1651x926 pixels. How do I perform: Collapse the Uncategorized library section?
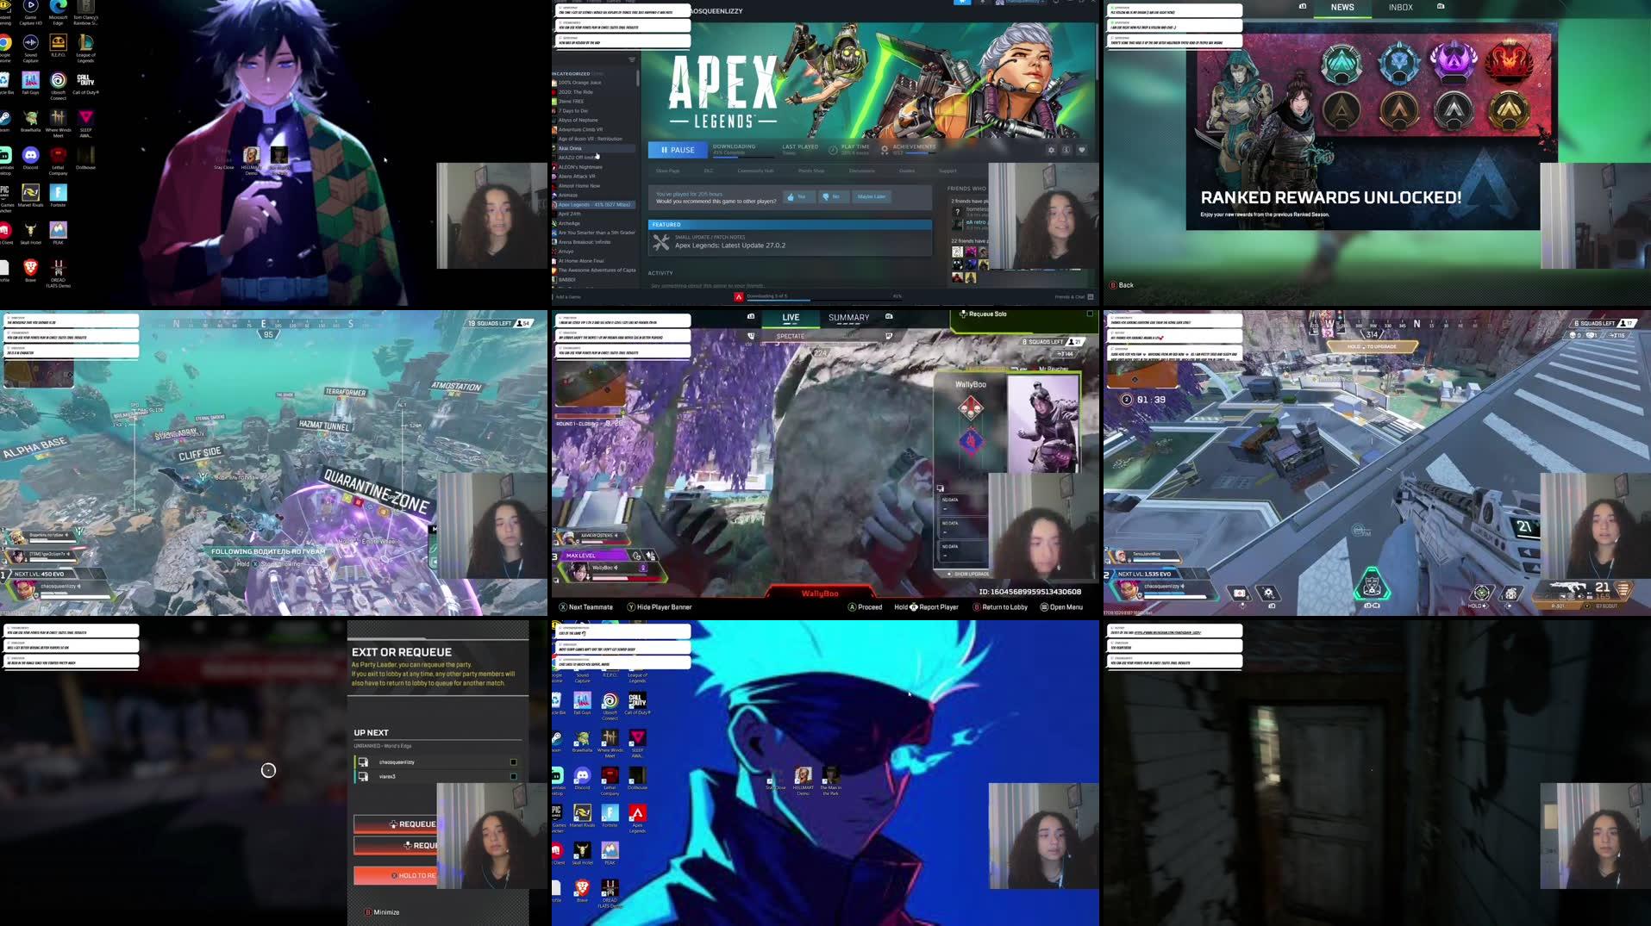tap(573, 72)
